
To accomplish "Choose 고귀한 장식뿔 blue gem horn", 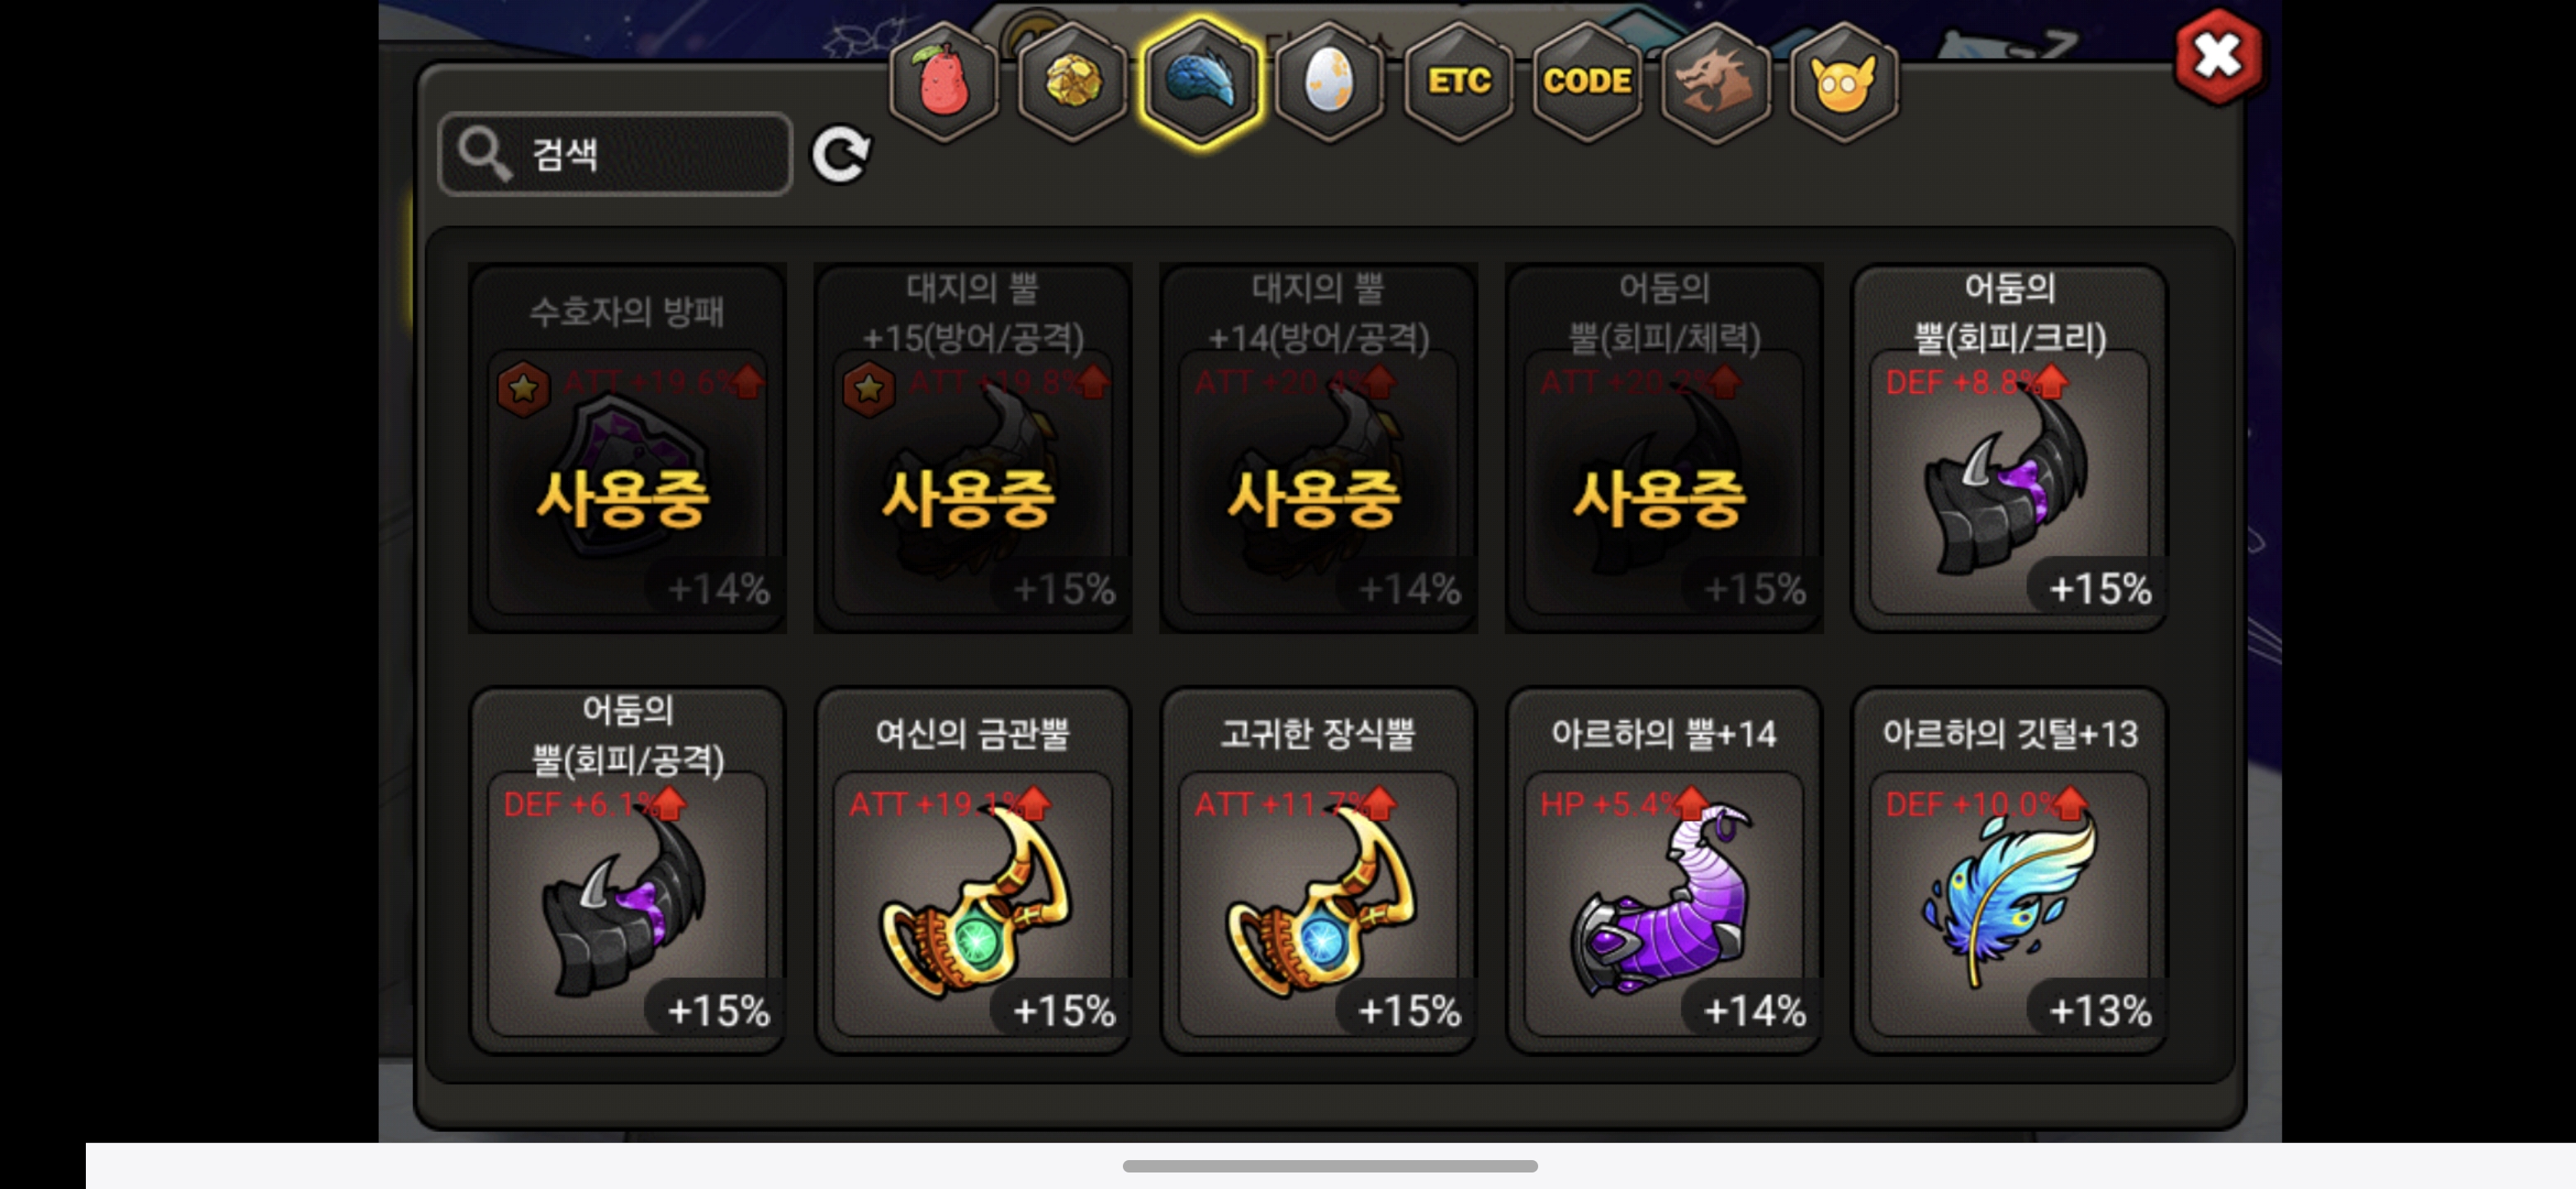I will tap(1318, 869).
